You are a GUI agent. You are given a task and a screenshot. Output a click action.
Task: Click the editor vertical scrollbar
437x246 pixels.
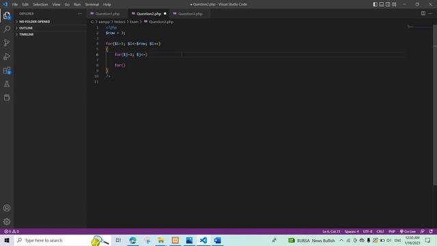coord(435,105)
